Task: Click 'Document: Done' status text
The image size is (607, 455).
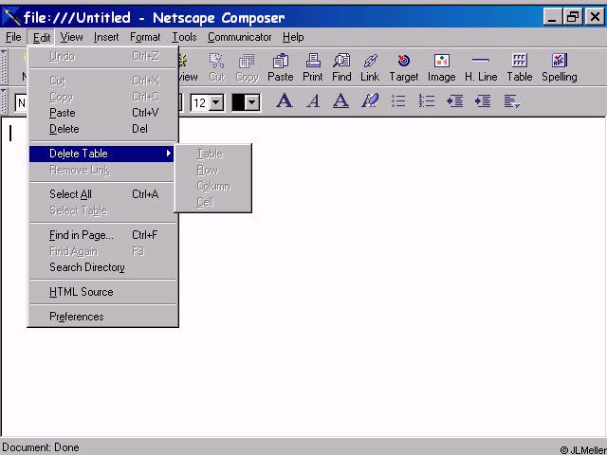Action: (41, 447)
